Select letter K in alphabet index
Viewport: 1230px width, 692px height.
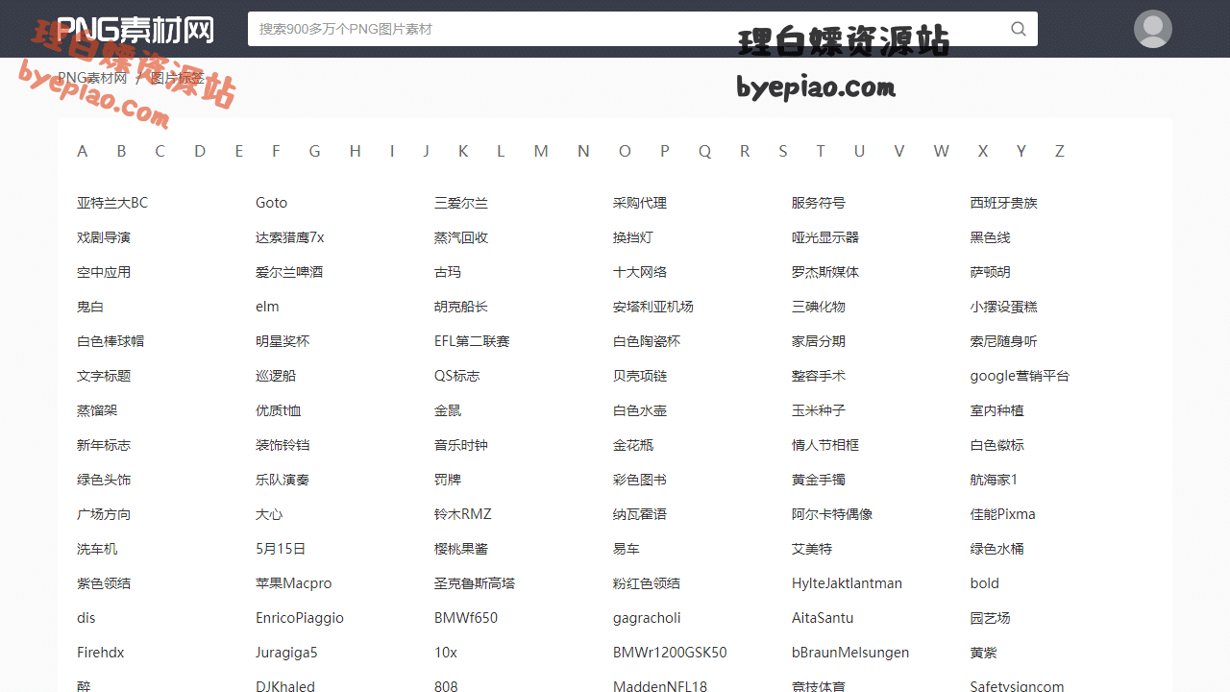pyautogui.click(x=463, y=151)
